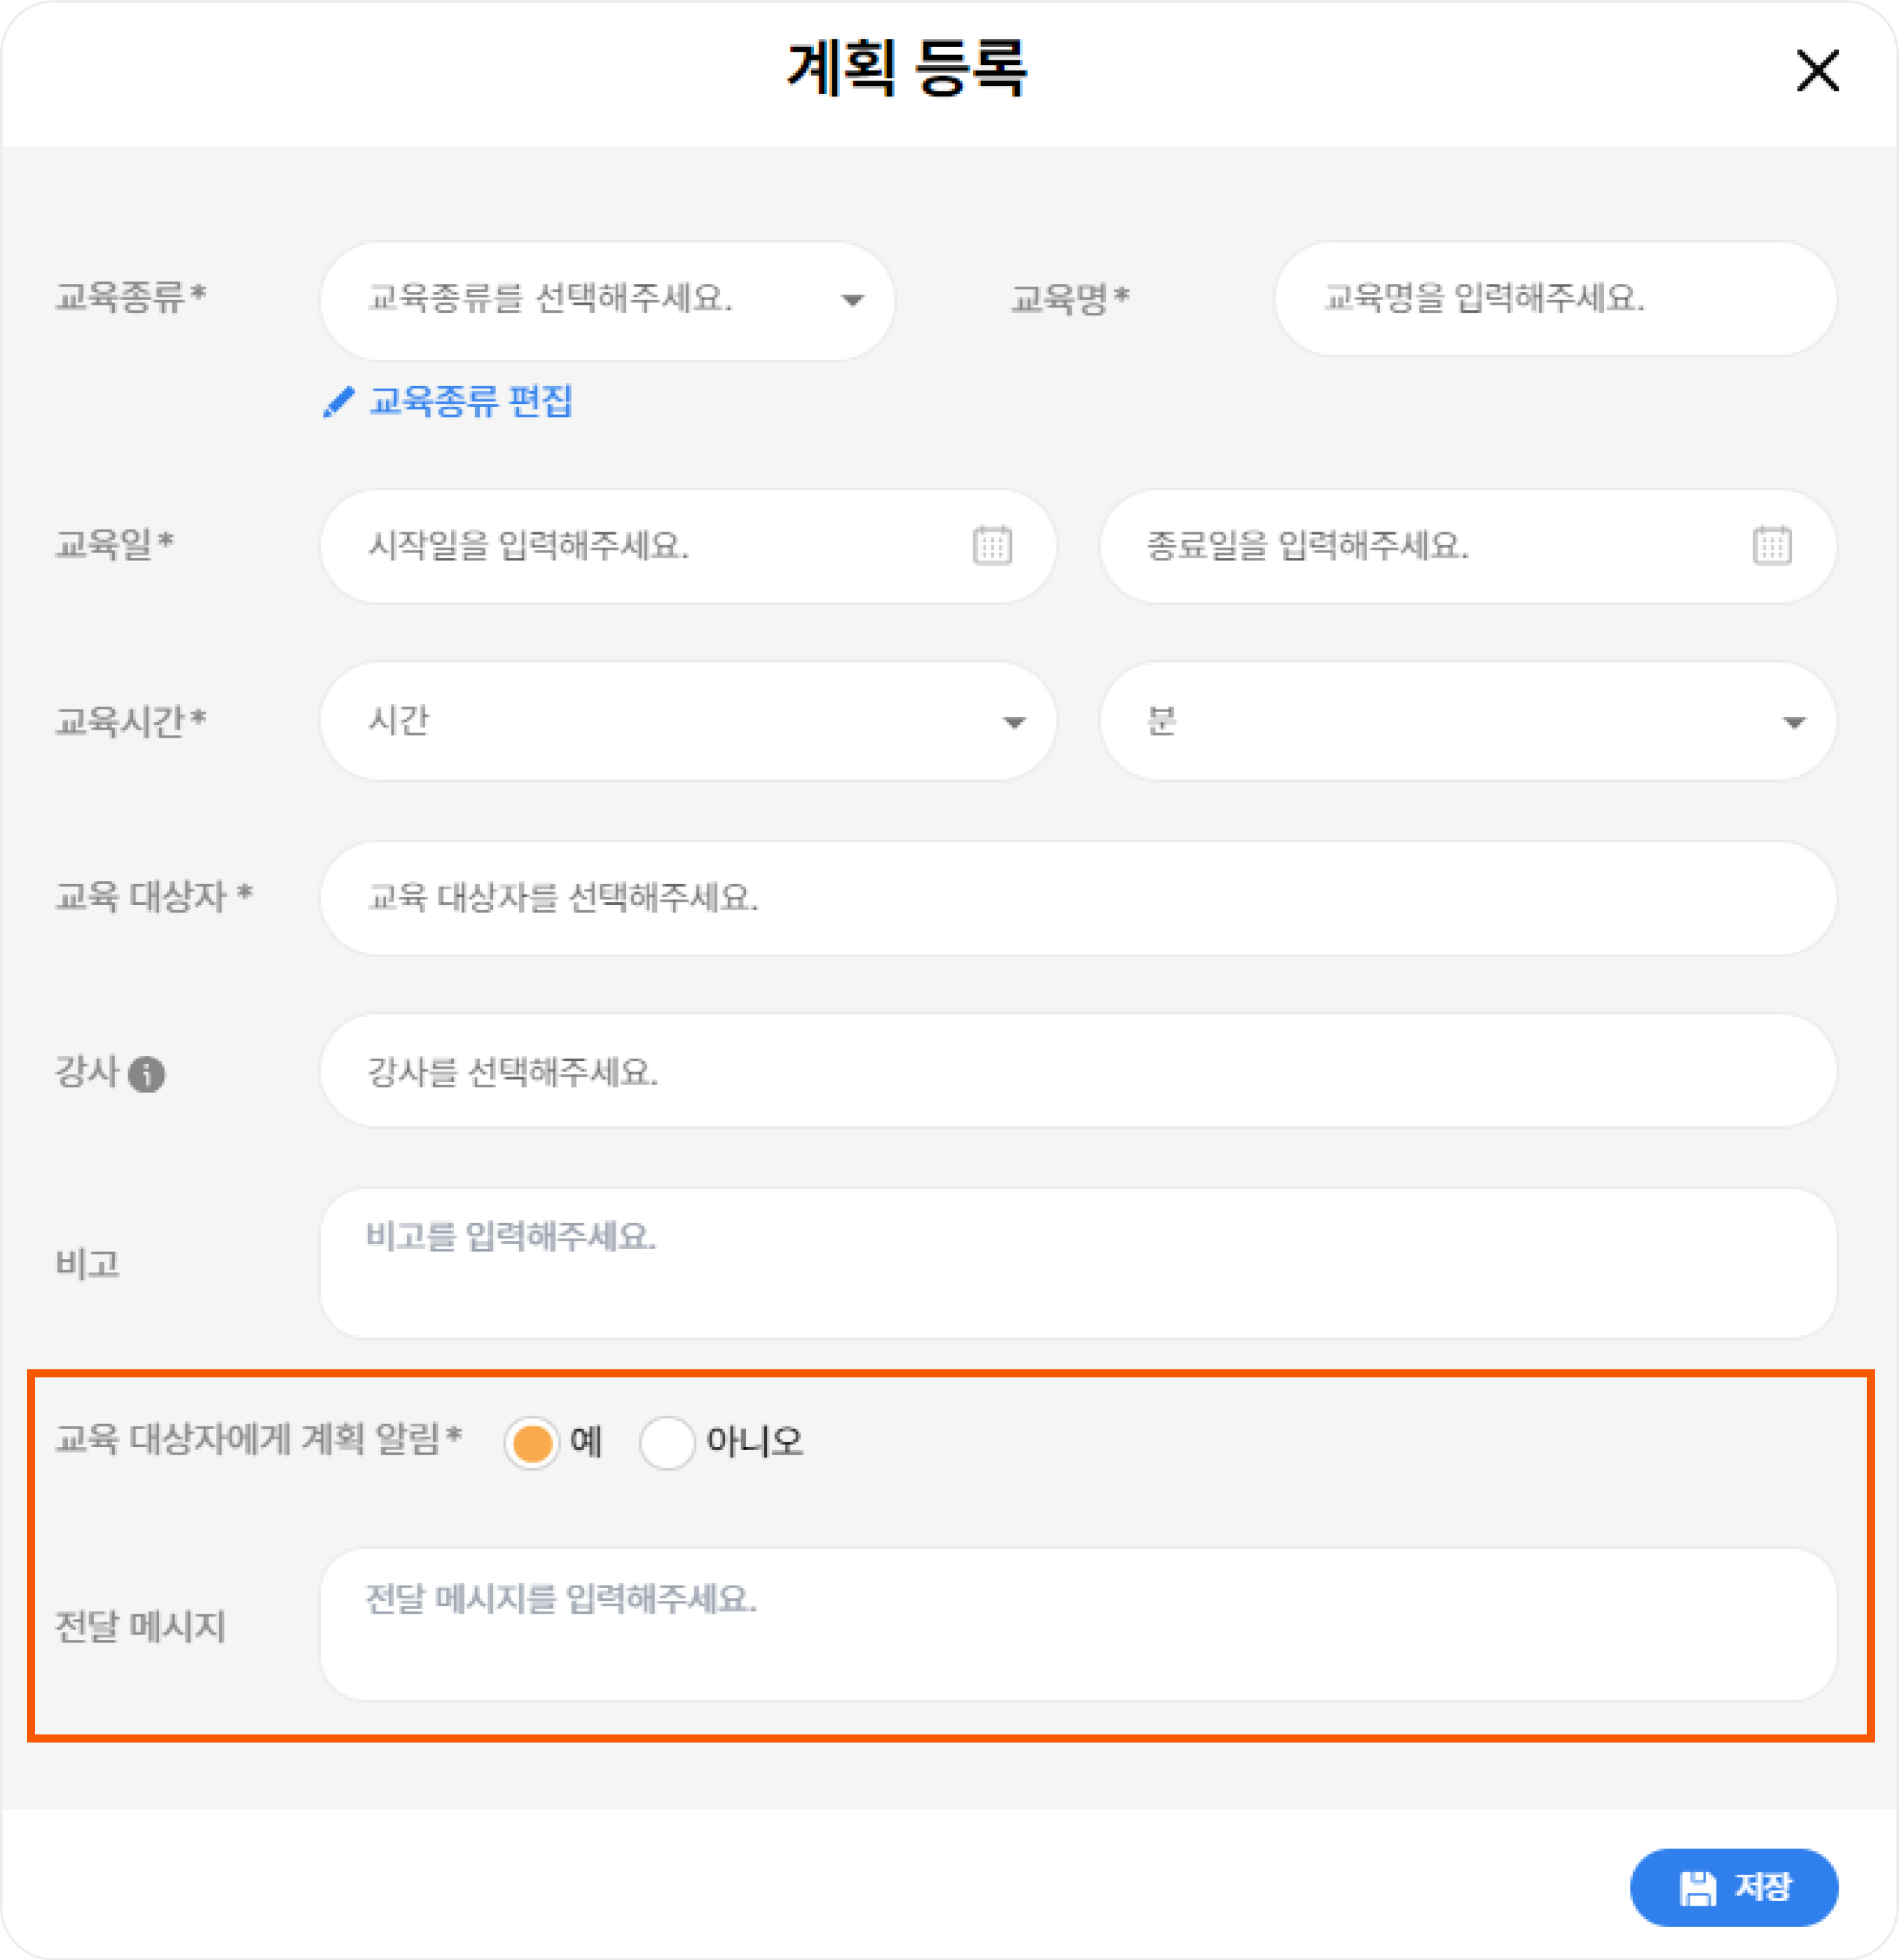The image size is (1899, 1960).
Task: Open the 시간 hours dropdown
Action: point(688,721)
